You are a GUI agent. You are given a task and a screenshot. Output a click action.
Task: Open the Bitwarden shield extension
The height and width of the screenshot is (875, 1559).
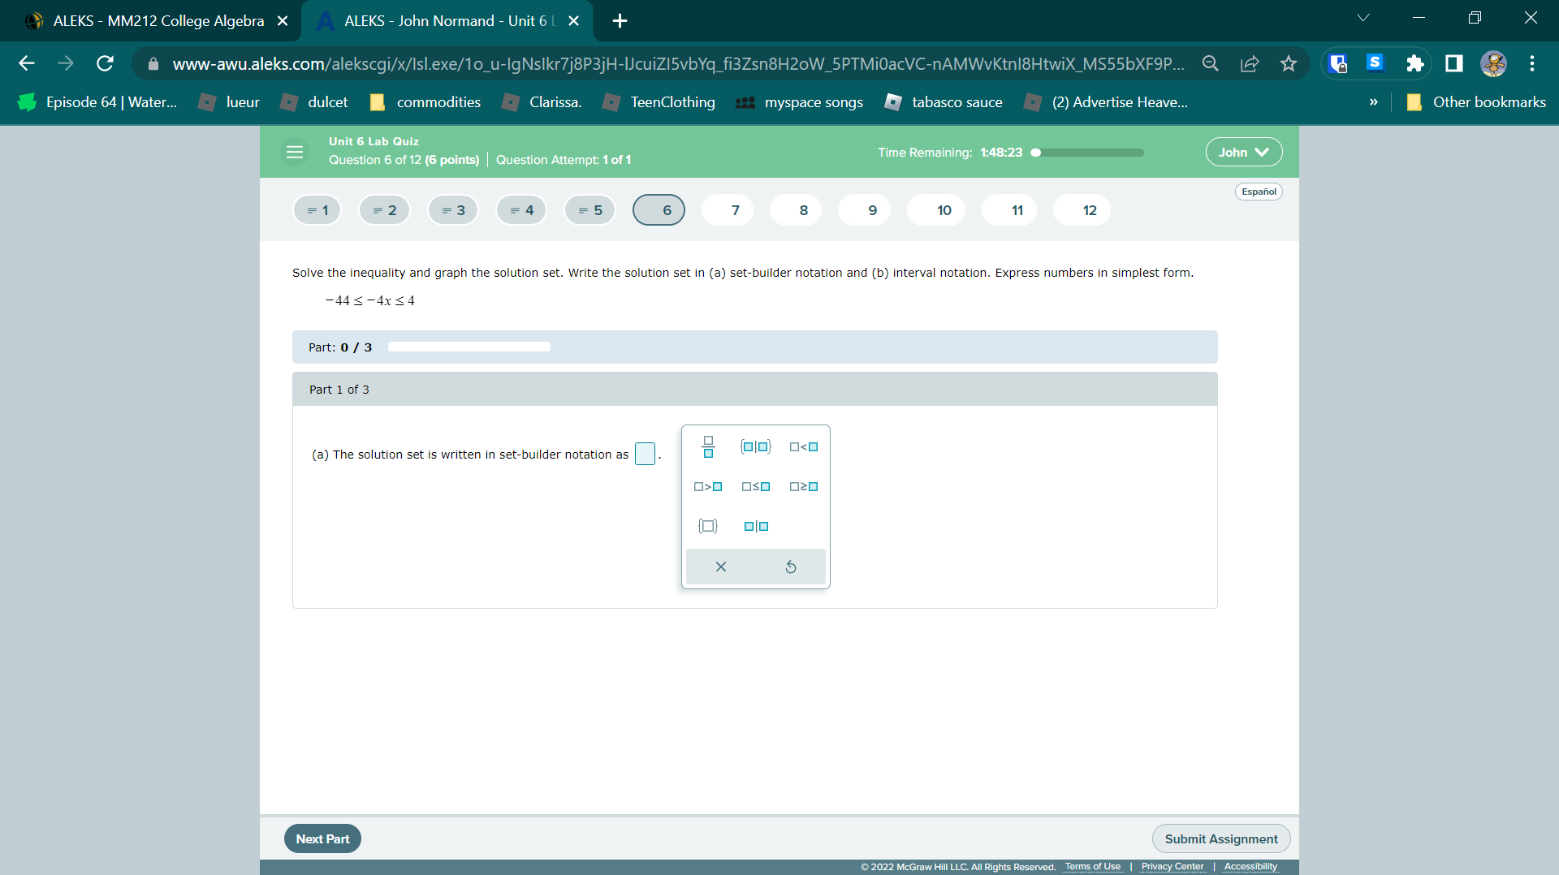click(1338, 63)
